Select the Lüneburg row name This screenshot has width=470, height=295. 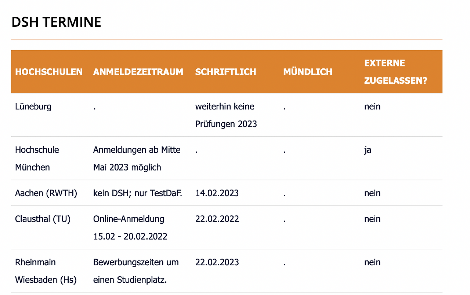[33, 107]
